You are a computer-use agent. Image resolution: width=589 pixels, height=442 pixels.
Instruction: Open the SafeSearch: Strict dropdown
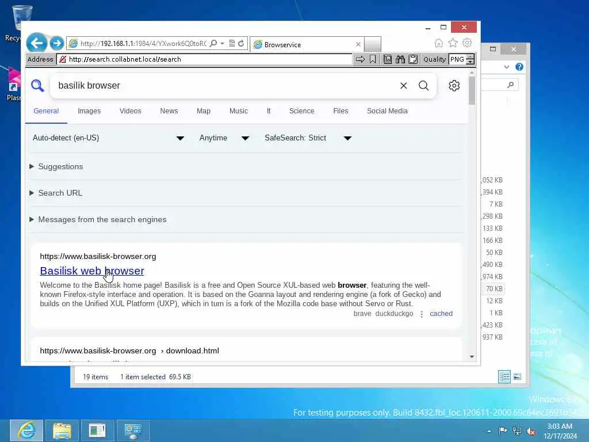pyautogui.click(x=308, y=138)
